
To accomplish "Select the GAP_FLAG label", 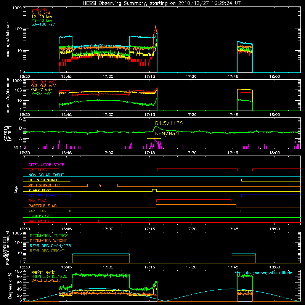I will pyautogui.click(x=37, y=170).
